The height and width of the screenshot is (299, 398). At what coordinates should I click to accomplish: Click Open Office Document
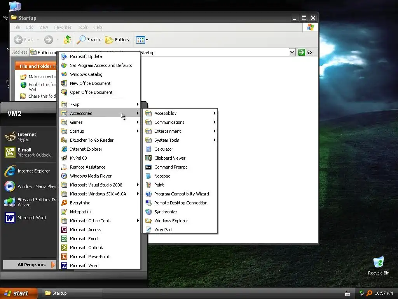coord(99,92)
